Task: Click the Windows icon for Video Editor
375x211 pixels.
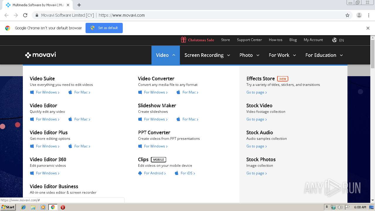Action: tap(32, 119)
